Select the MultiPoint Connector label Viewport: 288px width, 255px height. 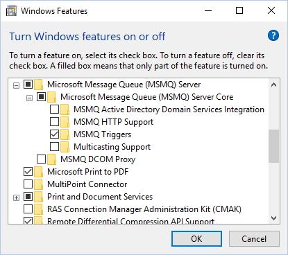click(87, 184)
